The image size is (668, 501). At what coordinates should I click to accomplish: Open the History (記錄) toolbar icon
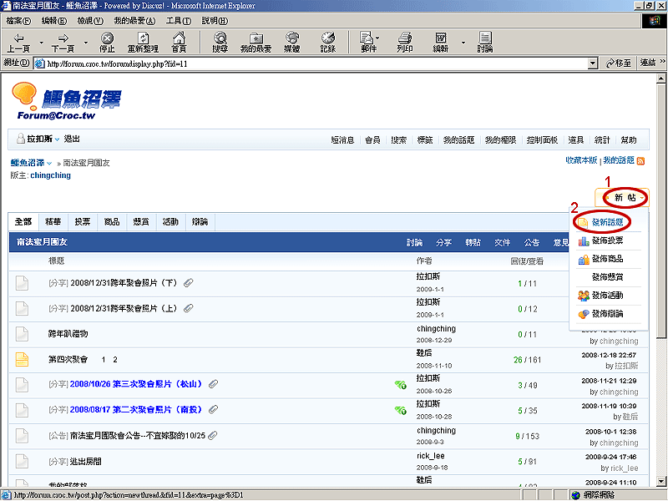327,42
